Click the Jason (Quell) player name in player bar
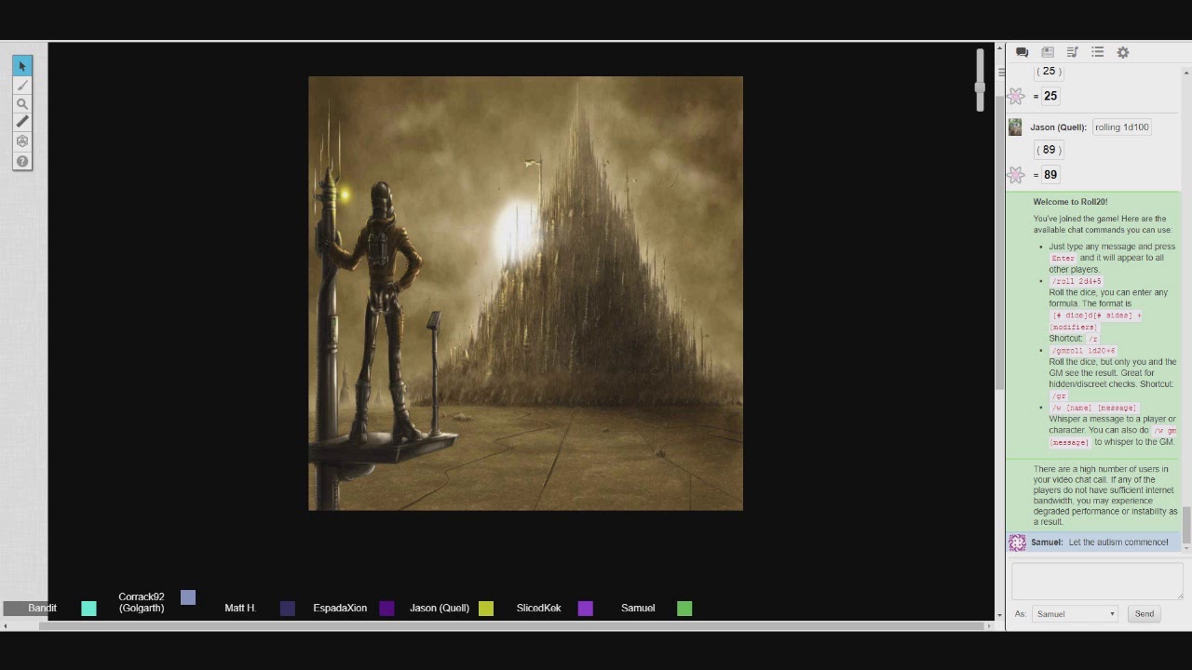 440,609
